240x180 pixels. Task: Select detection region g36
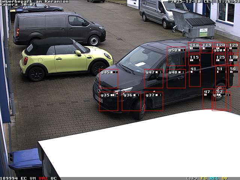tap(131, 101)
